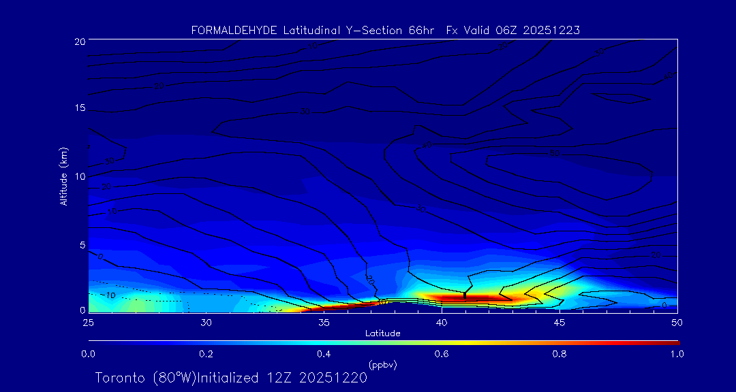Image resolution: width=736 pixels, height=392 pixels.
Task: Select the 'Altitude (km)' vertical axis label
Action: point(63,176)
